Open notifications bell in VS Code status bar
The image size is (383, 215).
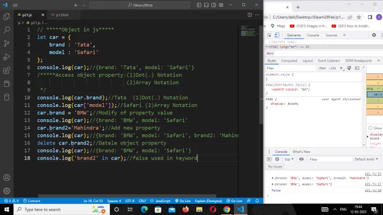[257, 201]
